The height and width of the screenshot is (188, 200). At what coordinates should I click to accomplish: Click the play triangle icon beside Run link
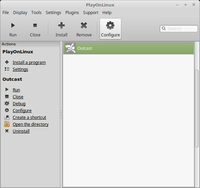pos(7,90)
